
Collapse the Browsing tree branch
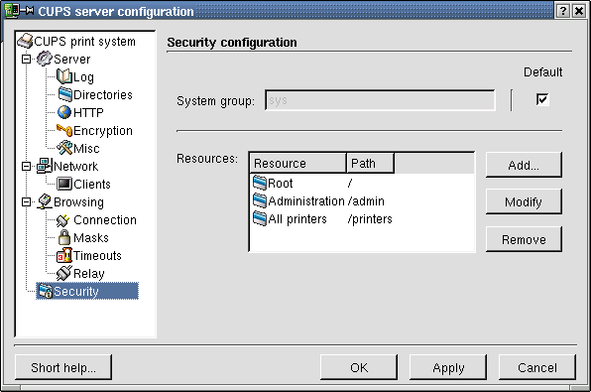(x=26, y=201)
